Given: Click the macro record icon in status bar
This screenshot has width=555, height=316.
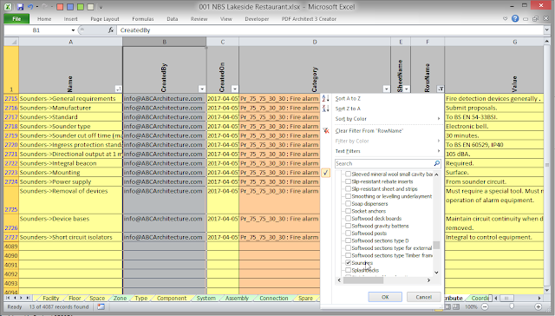Looking at the screenshot, I should pyautogui.click(x=101, y=306).
